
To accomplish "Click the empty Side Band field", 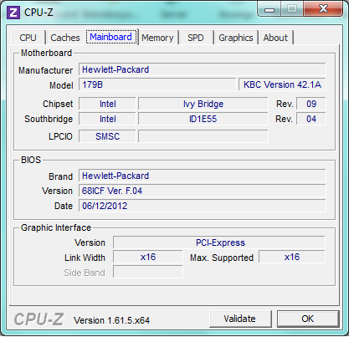I will tap(148, 272).
